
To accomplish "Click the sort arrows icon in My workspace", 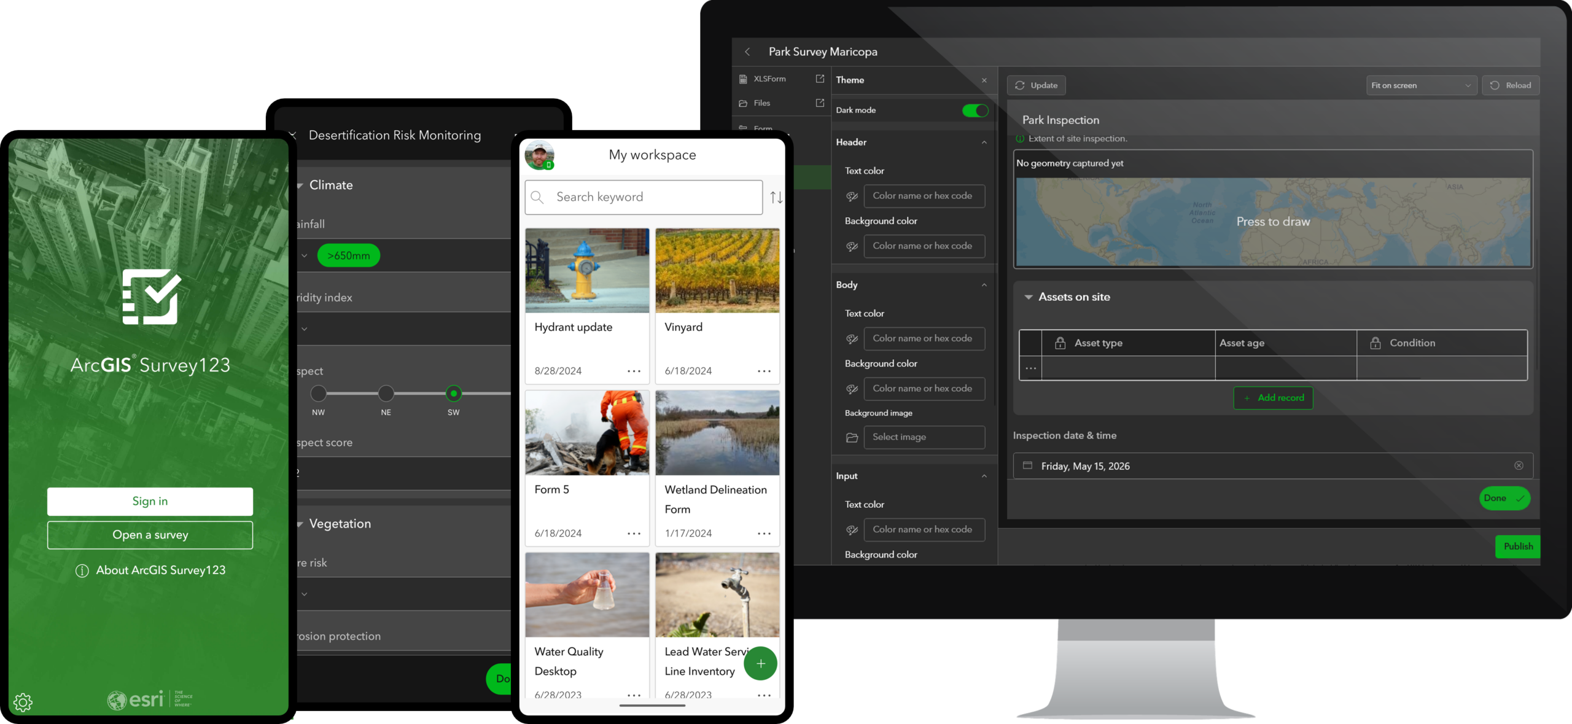I will click(776, 198).
